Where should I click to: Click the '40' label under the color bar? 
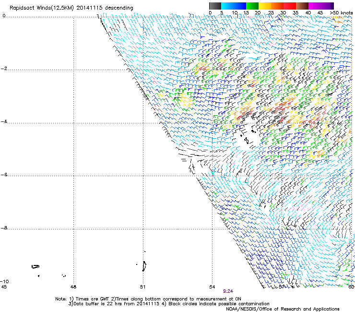308,13
